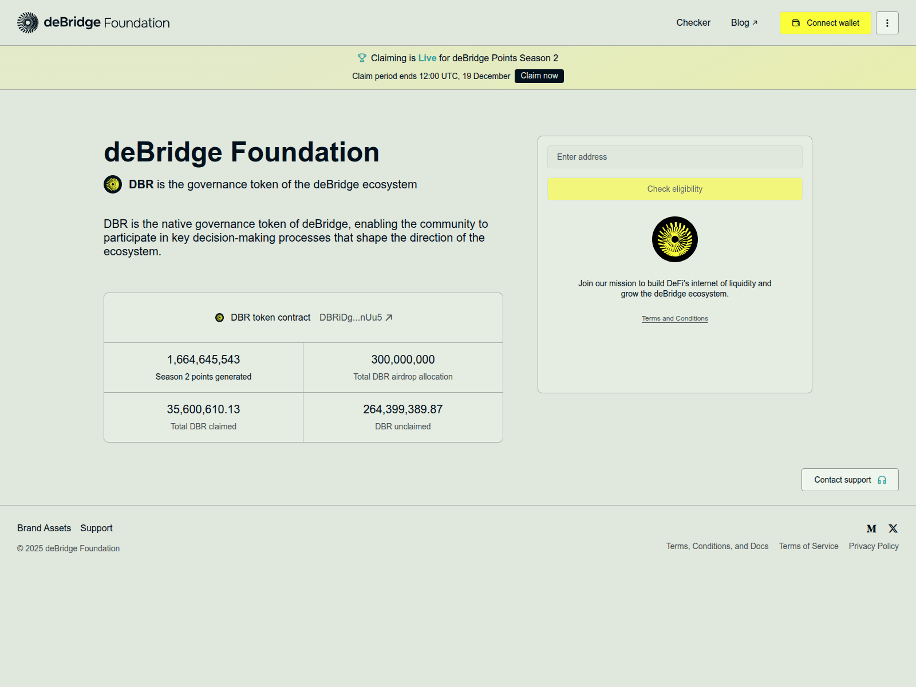
Task: Click the trophy icon in claim banner
Action: 362,58
